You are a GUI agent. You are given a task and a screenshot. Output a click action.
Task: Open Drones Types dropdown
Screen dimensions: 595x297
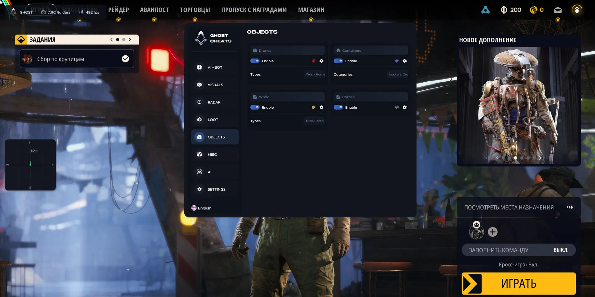tap(315, 75)
